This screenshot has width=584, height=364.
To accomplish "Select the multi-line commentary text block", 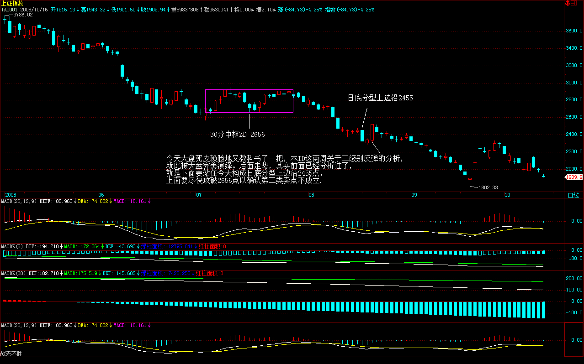I will pyautogui.click(x=284, y=169).
